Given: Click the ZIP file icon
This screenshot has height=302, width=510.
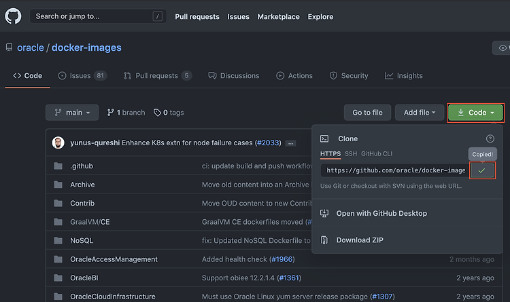Looking at the screenshot, I should pyautogui.click(x=324, y=240).
